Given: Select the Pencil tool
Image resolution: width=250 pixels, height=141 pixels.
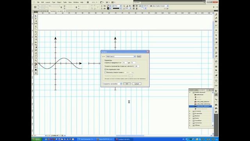Looking at the screenshot, I should click(36, 34).
